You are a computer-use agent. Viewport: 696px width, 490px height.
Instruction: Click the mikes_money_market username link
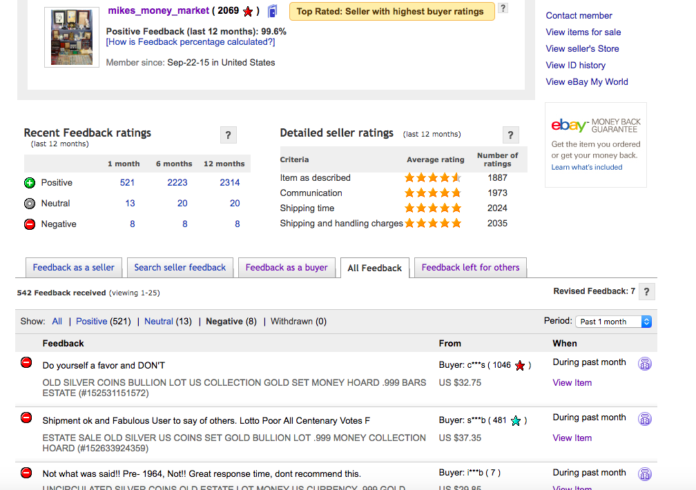tap(157, 11)
